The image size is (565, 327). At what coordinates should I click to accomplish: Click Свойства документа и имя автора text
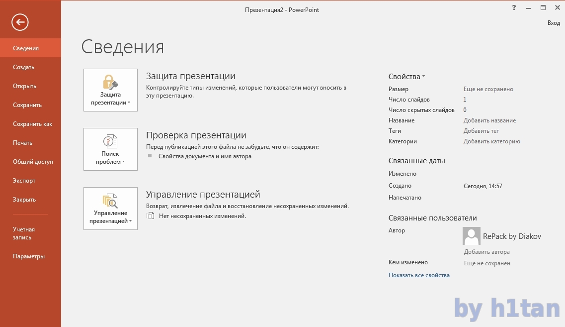pyautogui.click(x=205, y=157)
